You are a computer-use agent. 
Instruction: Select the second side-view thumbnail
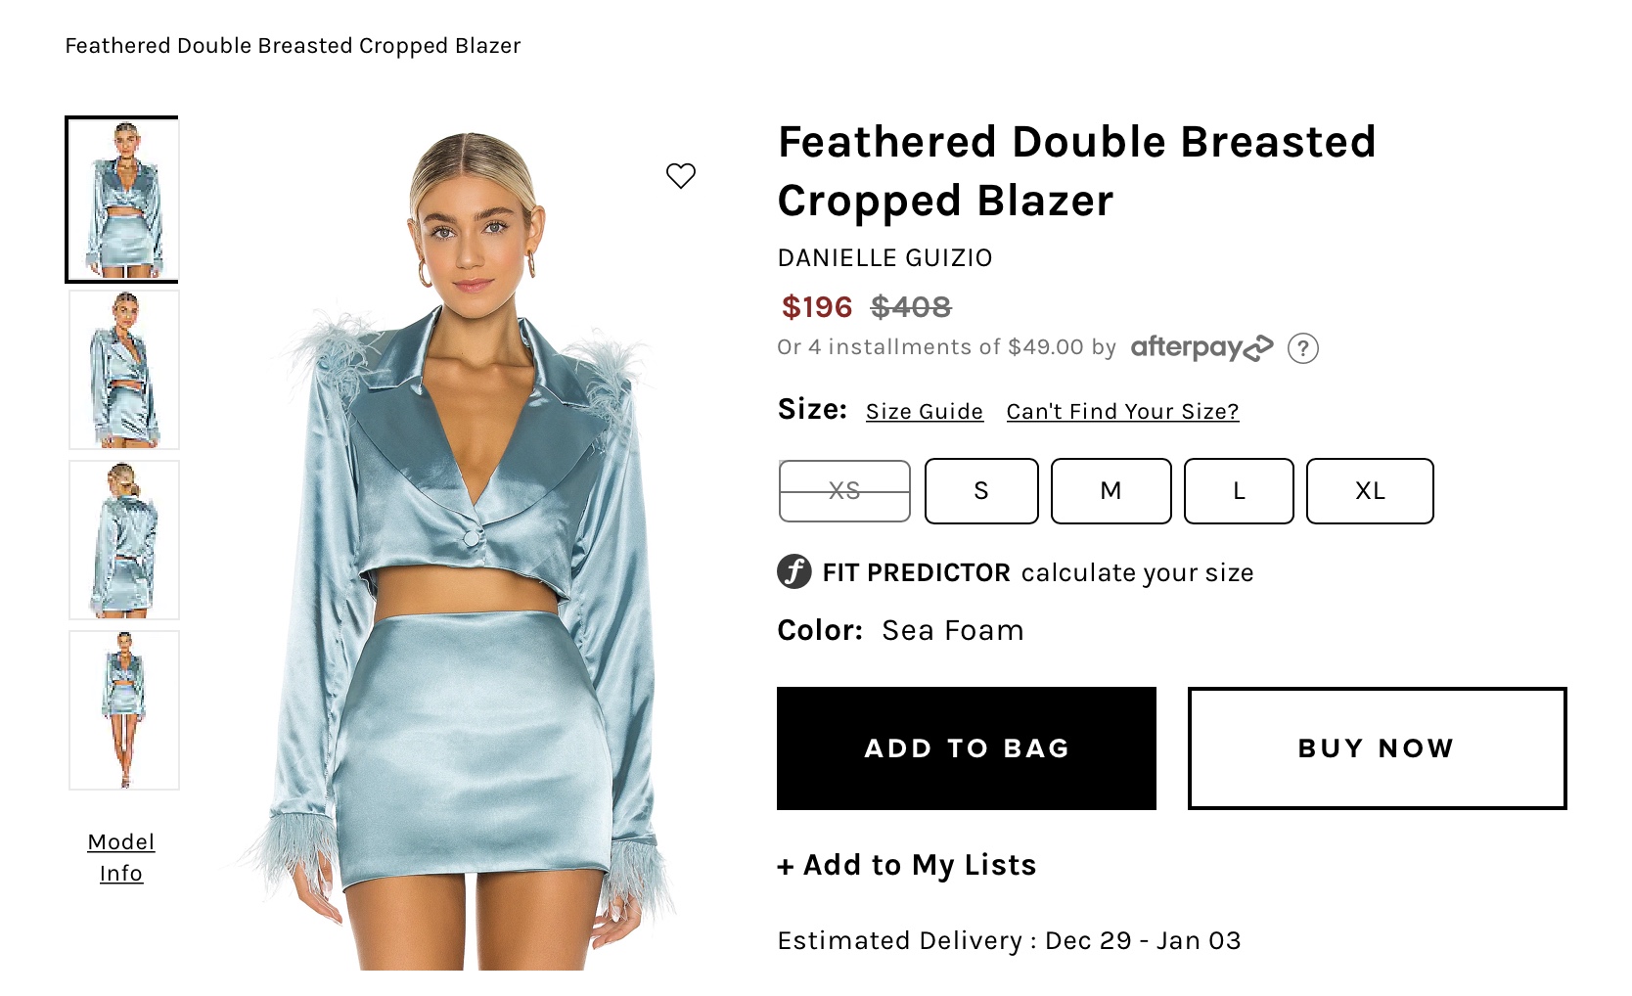click(x=124, y=370)
